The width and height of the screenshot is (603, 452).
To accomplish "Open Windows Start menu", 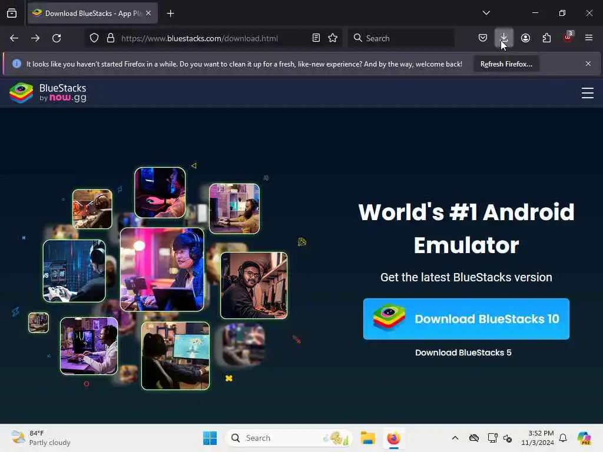I will [x=210, y=438].
